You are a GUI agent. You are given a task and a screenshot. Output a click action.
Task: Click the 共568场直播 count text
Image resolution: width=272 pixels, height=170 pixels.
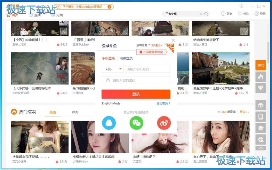[x=227, y=112]
